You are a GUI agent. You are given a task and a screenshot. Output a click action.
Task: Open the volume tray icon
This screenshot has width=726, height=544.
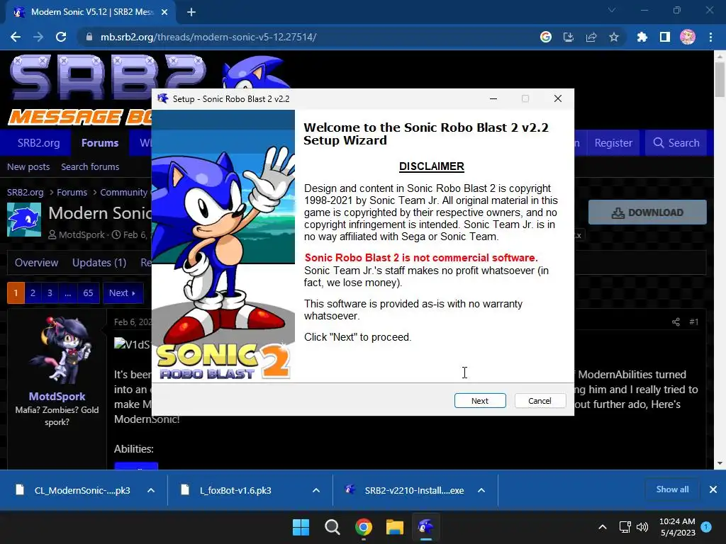pos(642,527)
